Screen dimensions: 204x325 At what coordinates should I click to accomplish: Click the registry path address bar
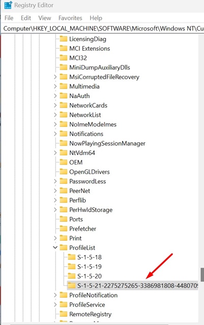point(103,28)
